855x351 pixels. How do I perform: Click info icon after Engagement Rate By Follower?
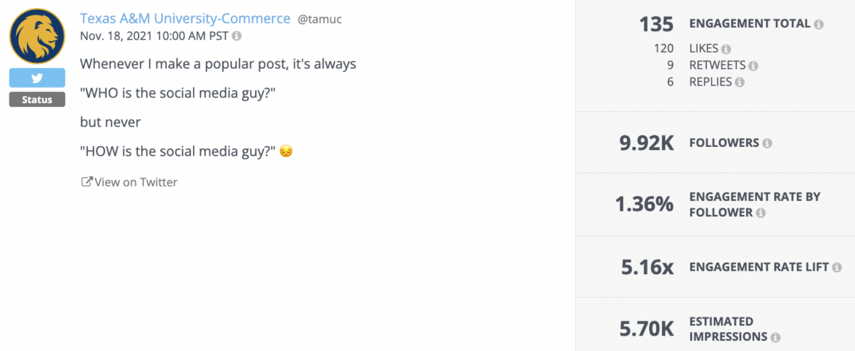761,213
